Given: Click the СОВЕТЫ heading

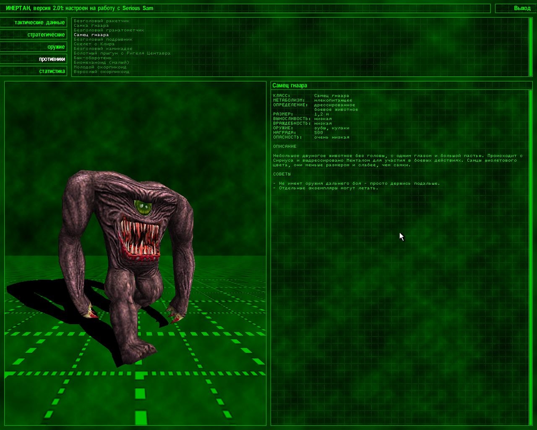Looking at the screenshot, I should pos(282,174).
